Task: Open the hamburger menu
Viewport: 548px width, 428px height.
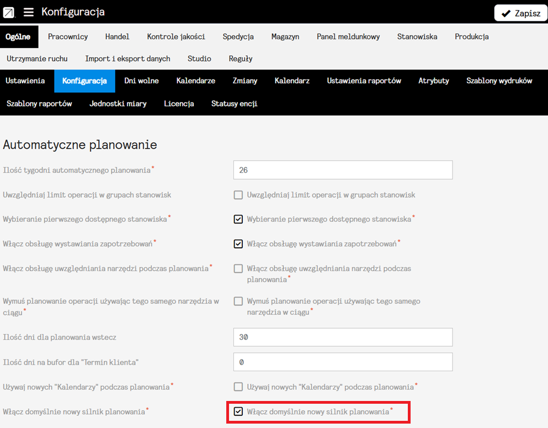Action: (x=29, y=12)
